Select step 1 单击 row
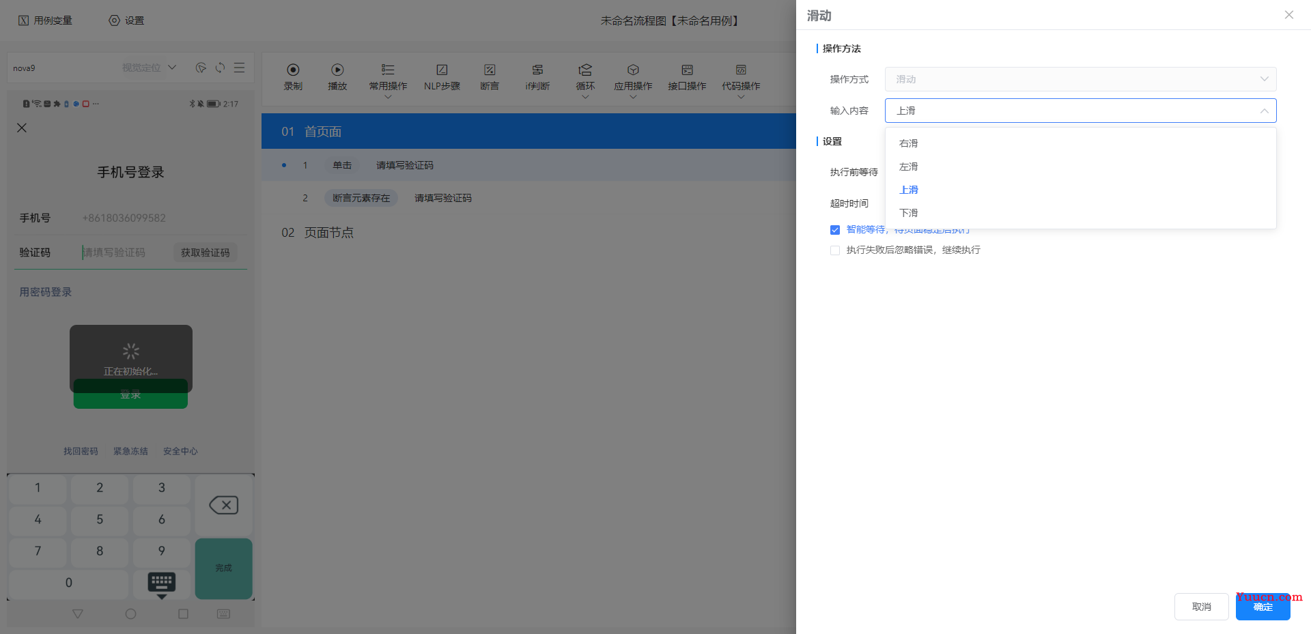 tap(528, 165)
